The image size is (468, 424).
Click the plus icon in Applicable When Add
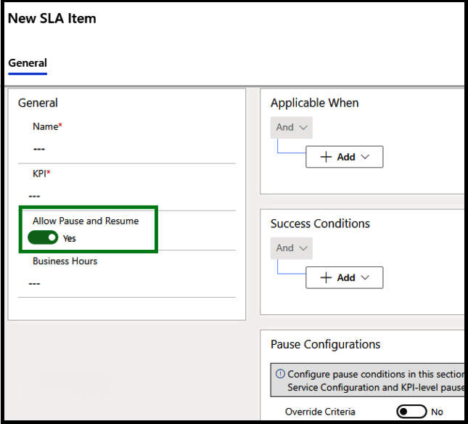pyautogui.click(x=326, y=157)
